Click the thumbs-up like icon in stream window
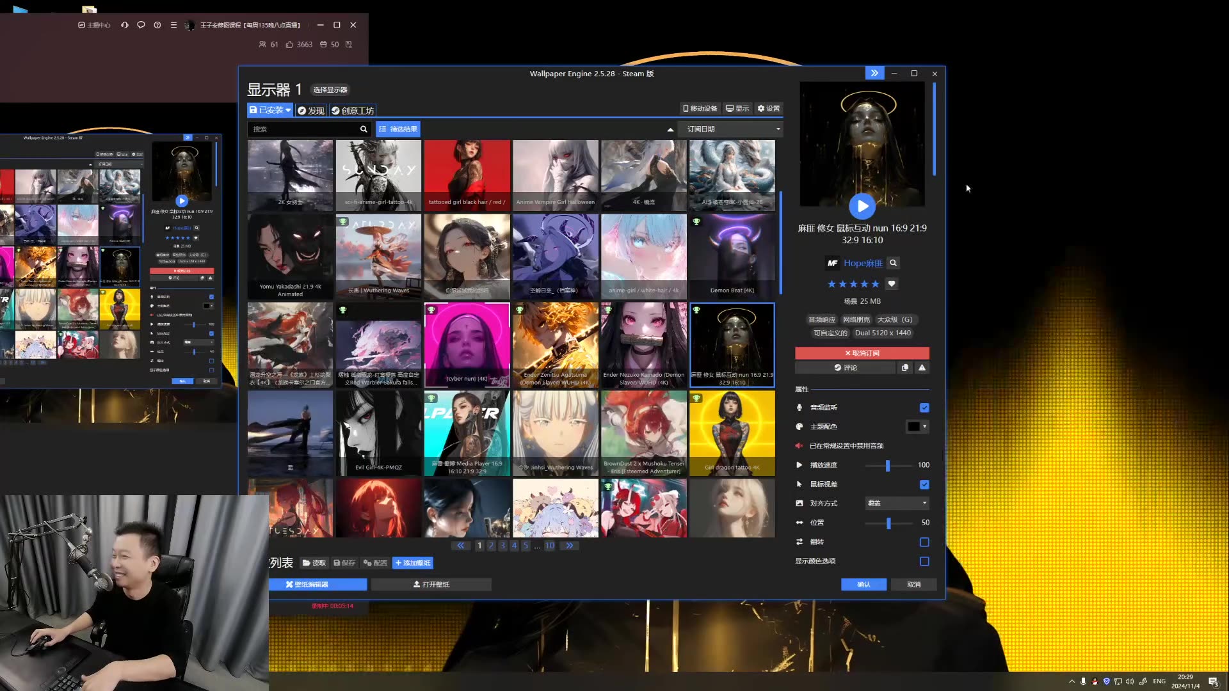This screenshot has height=691, width=1229. click(x=289, y=45)
